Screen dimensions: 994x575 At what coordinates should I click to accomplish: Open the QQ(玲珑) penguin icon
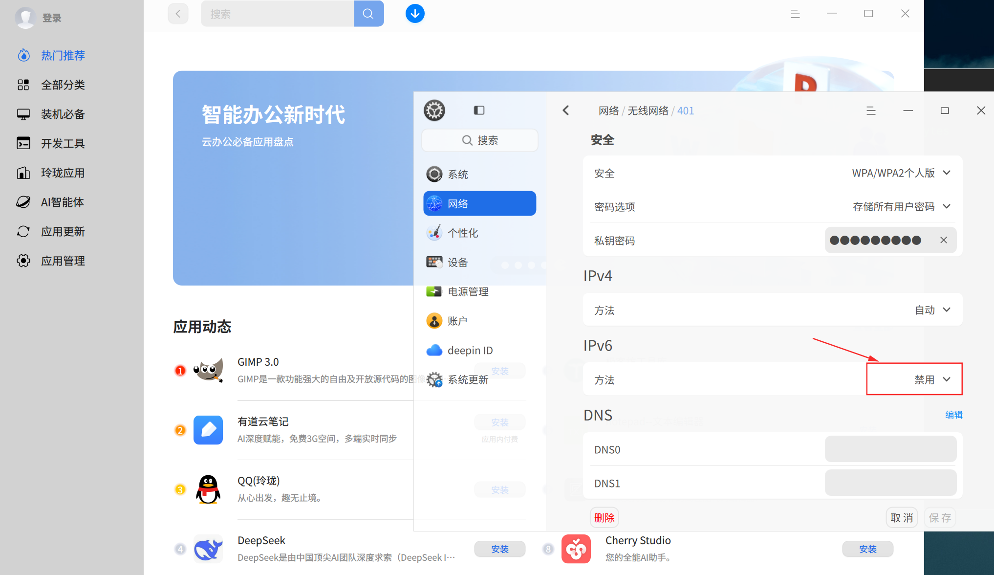[208, 489]
